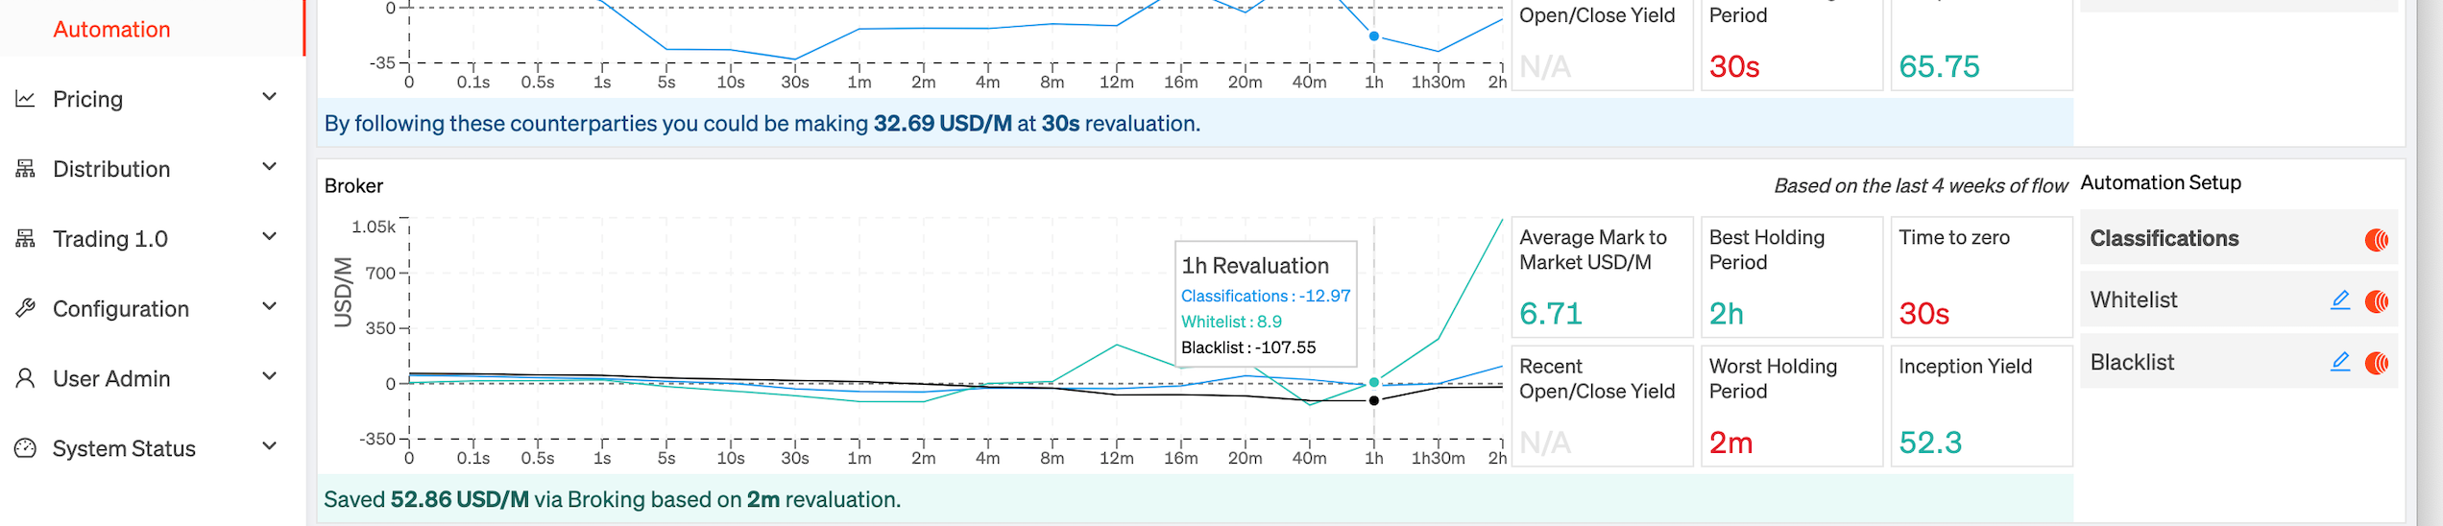
Task: Select the Classifications row in Automation Setup
Action: click(x=2238, y=238)
